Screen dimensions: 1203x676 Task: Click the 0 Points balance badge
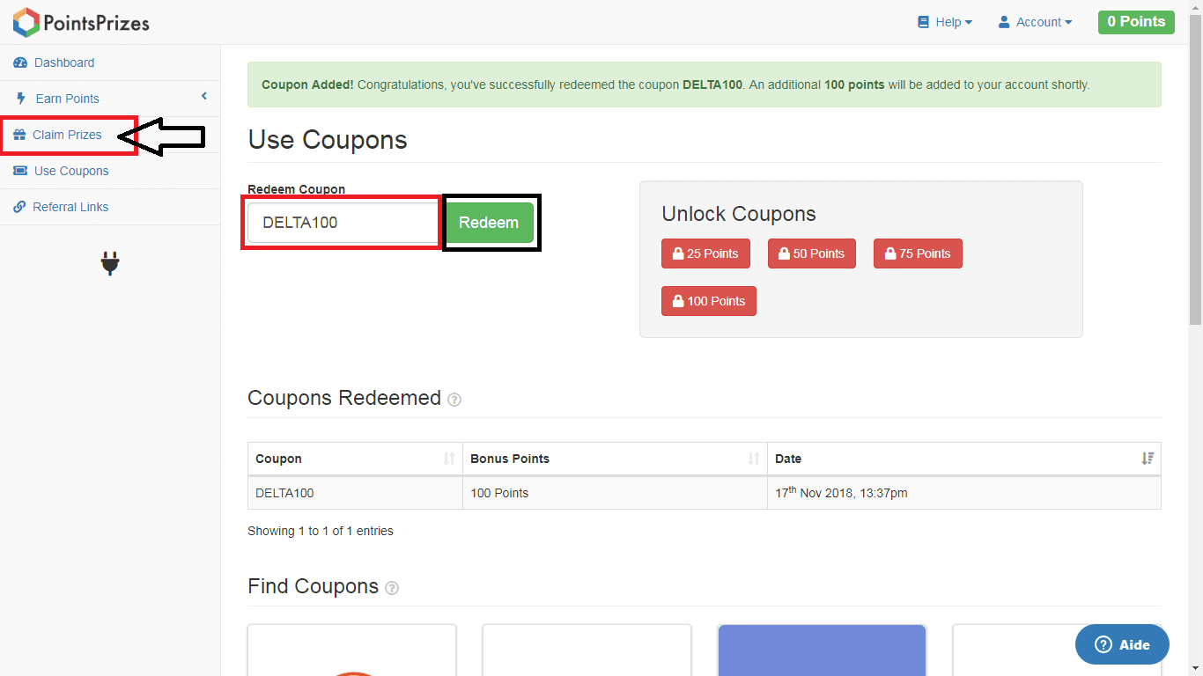click(1136, 22)
